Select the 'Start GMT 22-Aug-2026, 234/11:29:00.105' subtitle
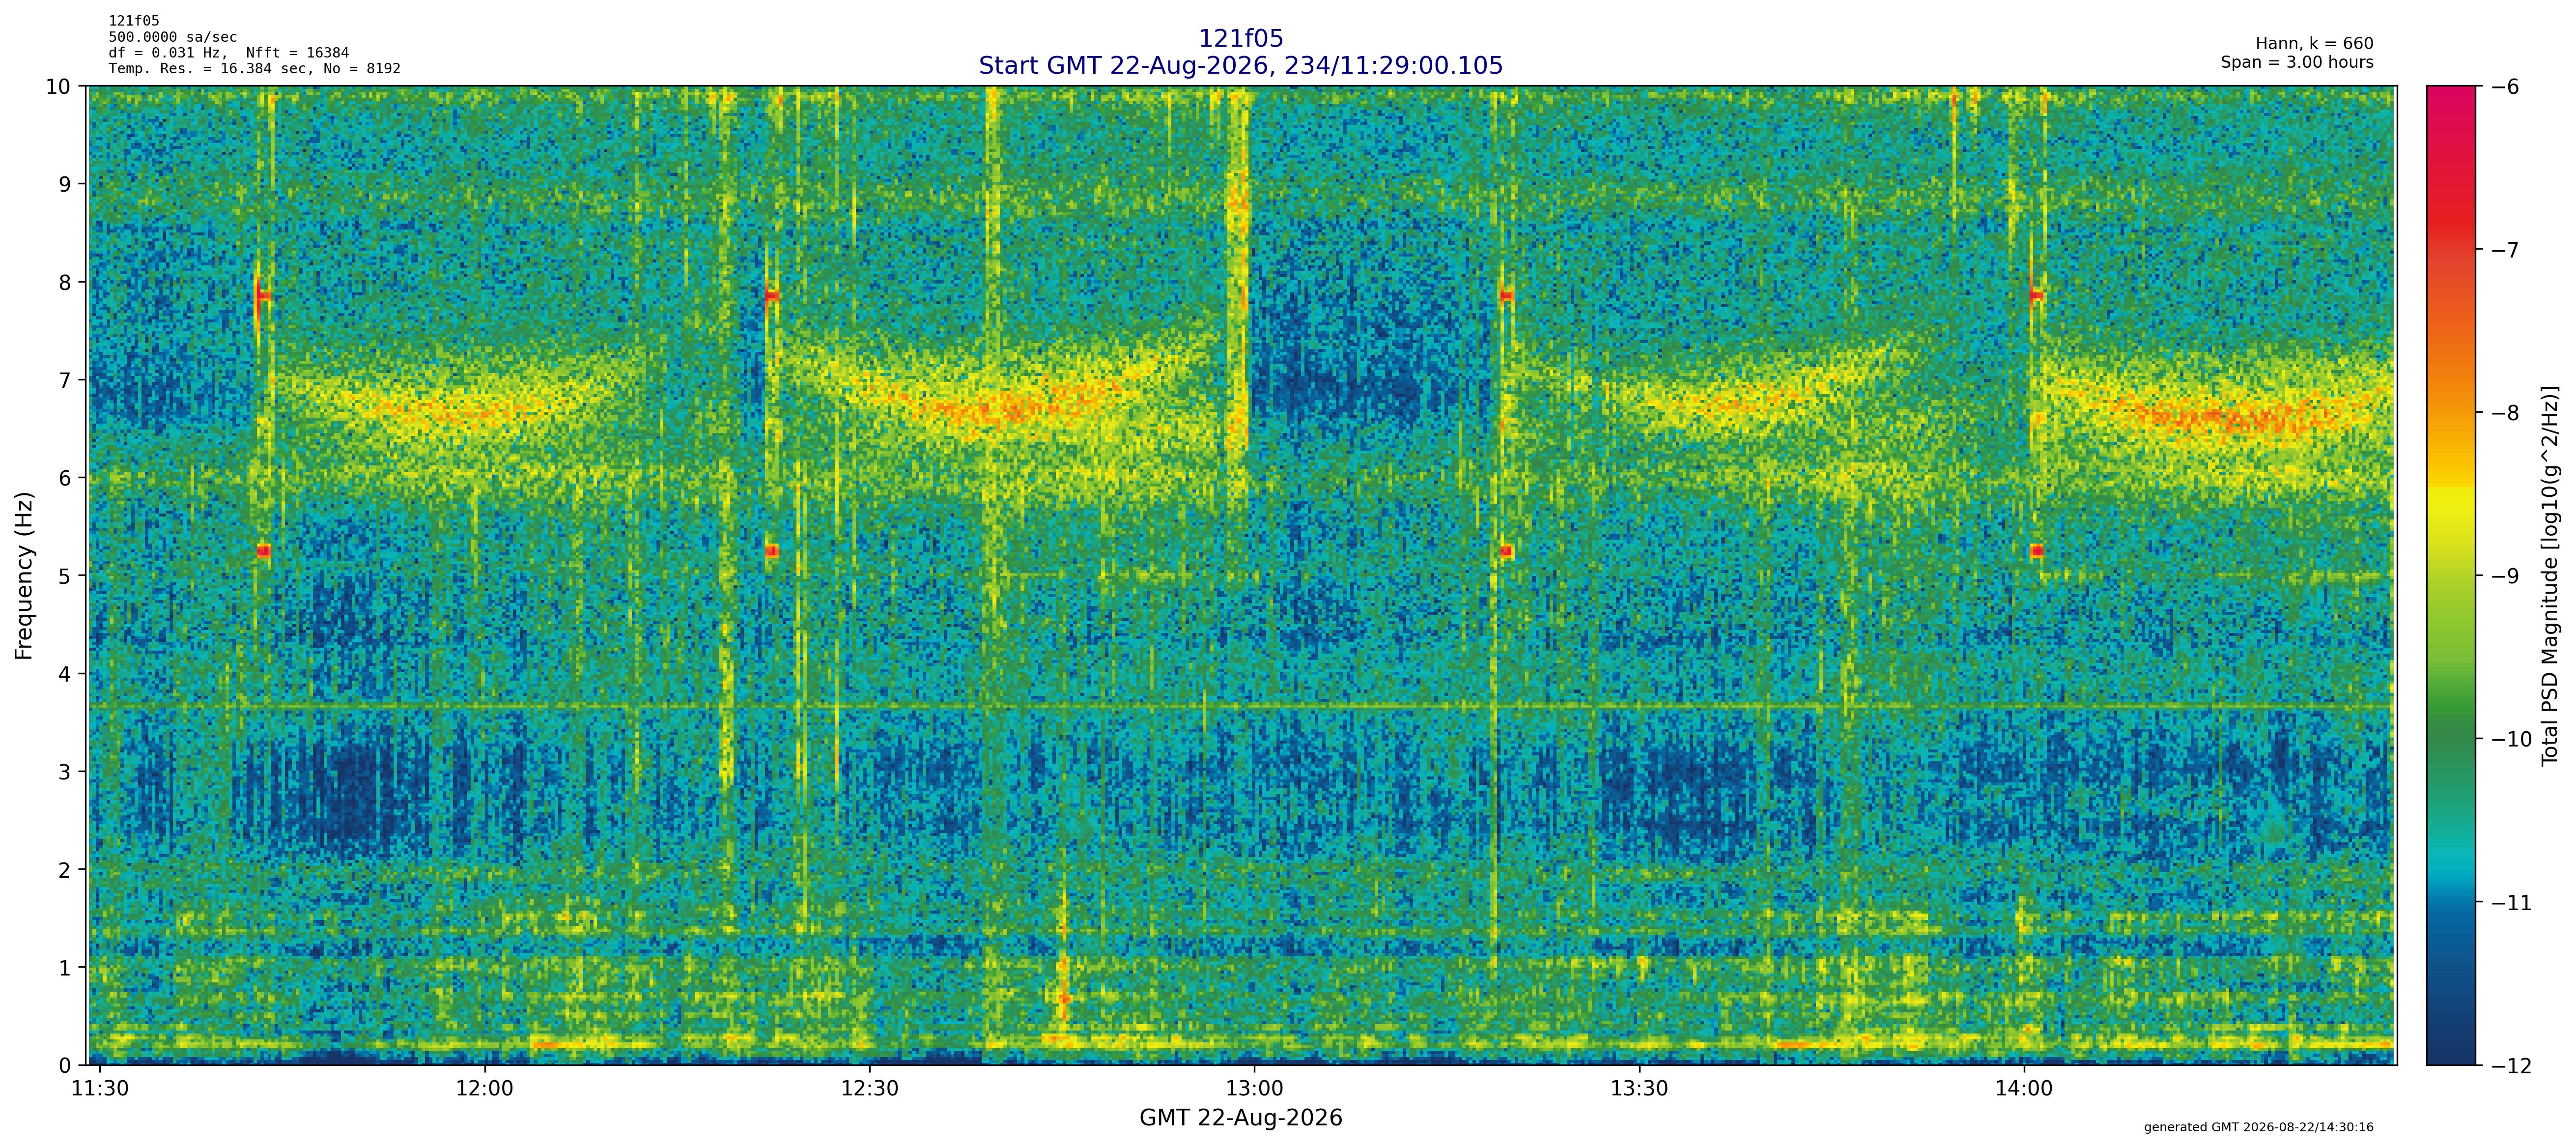 click(x=1240, y=66)
